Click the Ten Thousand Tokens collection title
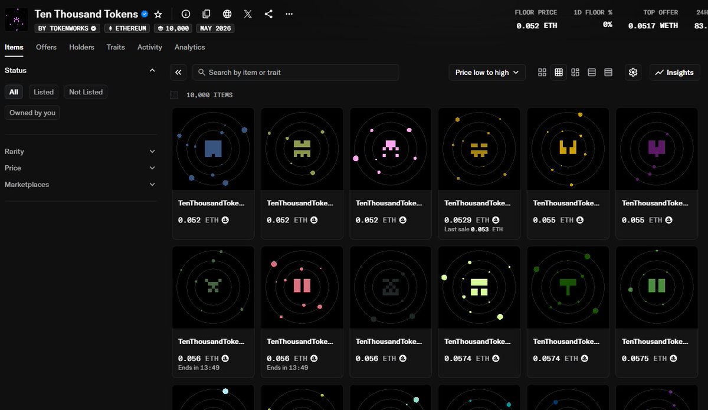This screenshot has height=410, width=708. tap(86, 14)
